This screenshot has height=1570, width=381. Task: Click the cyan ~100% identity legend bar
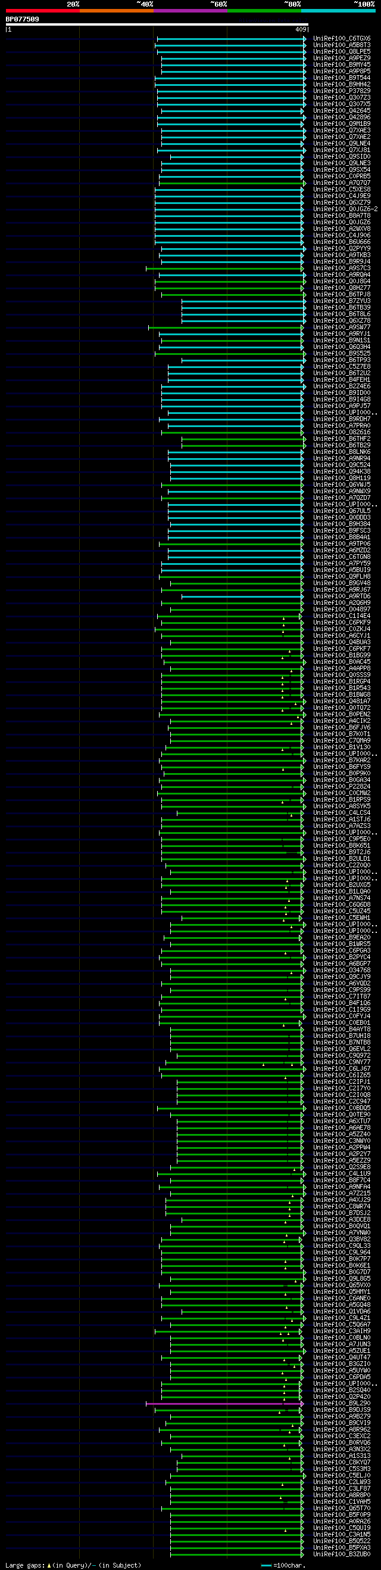(338, 10)
